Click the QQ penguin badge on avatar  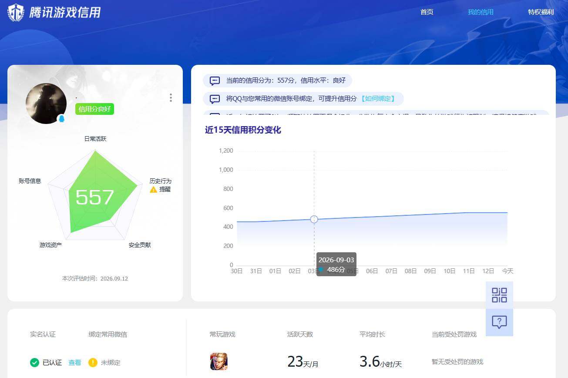[61, 119]
